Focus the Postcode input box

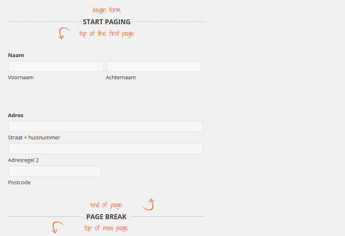(x=54, y=171)
